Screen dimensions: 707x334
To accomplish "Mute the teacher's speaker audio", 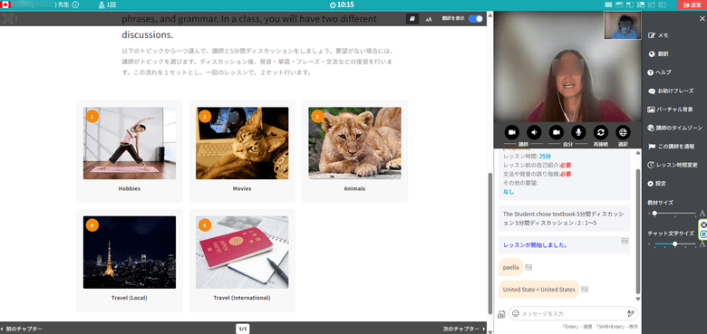I will 534,132.
